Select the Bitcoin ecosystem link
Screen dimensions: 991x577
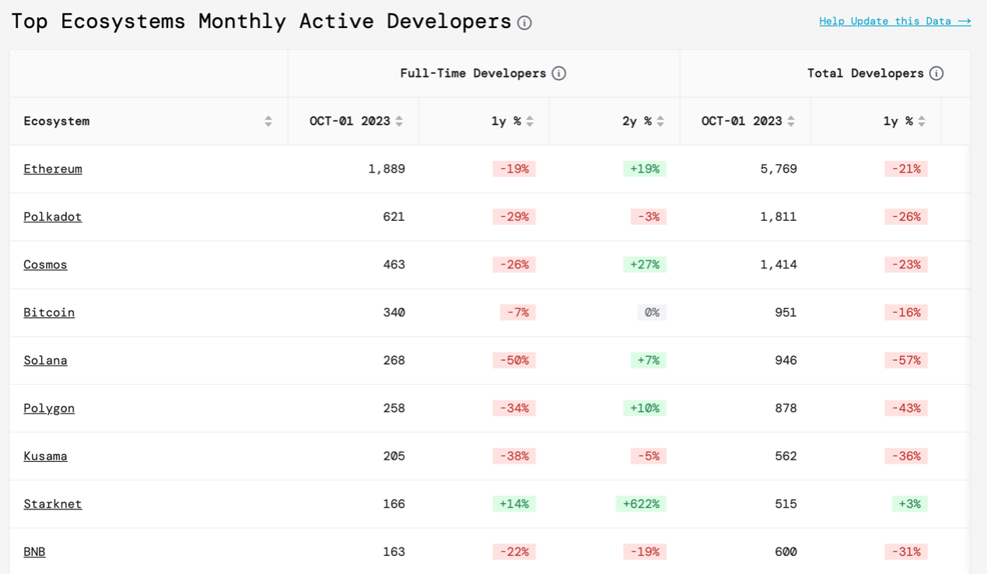(x=49, y=313)
